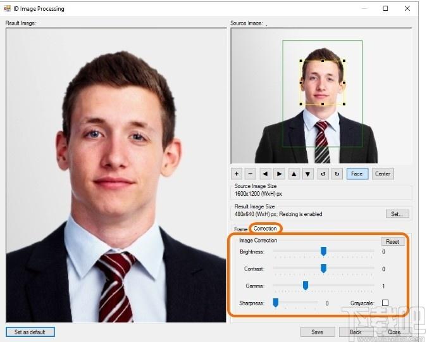Viewport: 427px width, 342px height.
Task: Move the crop frame right using the right arrow
Action: (279, 174)
